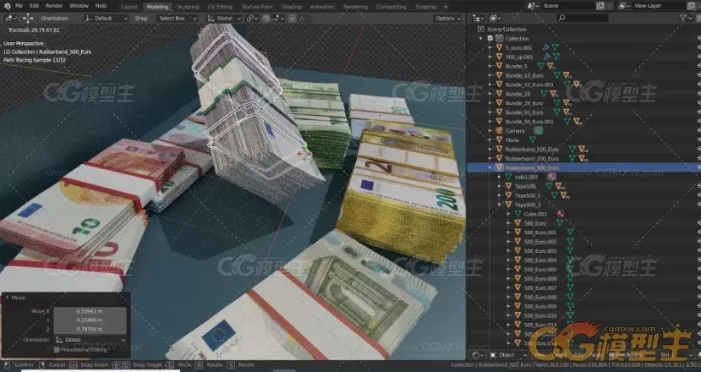Viewport: 701px width, 372px height.
Task: Click the mesh data icon beside Plane
Action: click(532, 140)
